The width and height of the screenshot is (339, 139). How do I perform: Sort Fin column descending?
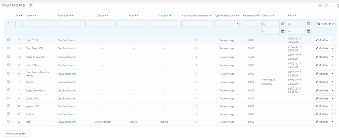coord(293,16)
